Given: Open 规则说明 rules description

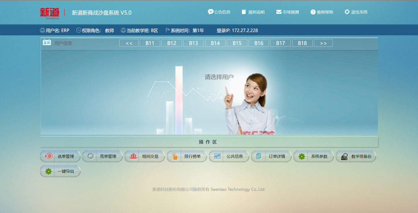Looking at the screenshot, I should pos(253,12).
